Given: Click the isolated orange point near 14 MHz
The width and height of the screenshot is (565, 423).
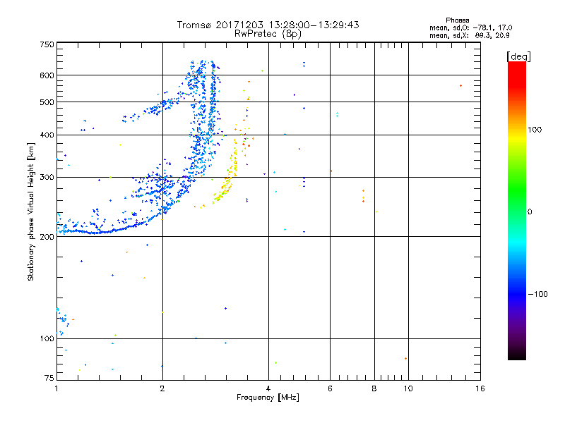Looking at the screenshot, I should (461, 85).
